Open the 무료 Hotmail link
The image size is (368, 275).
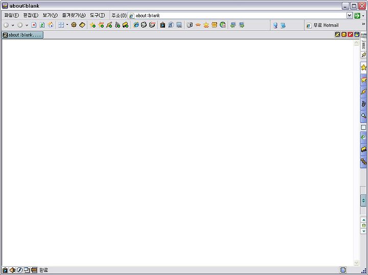(323, 25)
